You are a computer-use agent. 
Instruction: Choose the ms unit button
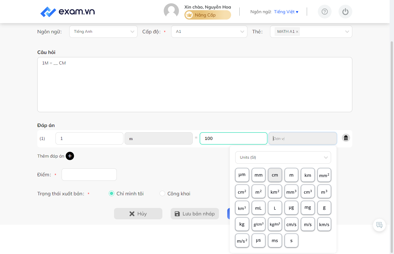pos(275,241)
